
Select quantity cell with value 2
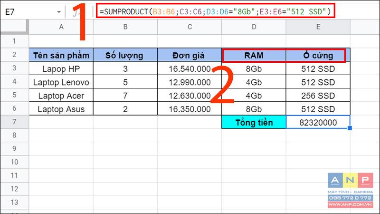(x=125, y=109)
